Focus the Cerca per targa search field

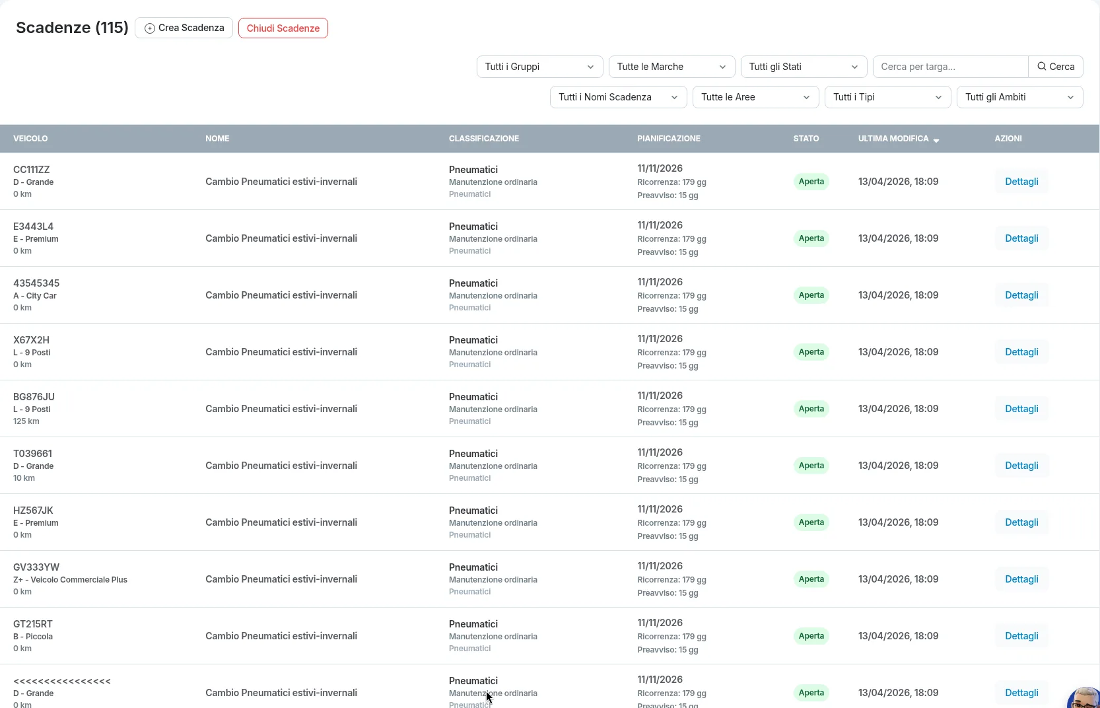pos(950,67)
